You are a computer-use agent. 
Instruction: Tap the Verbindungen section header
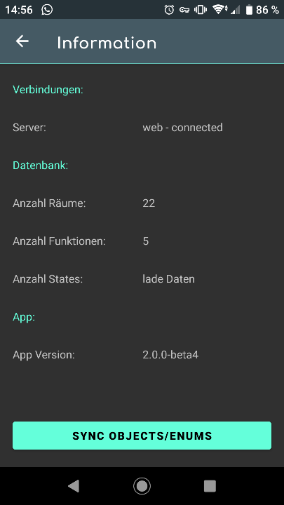click(48, 90)
